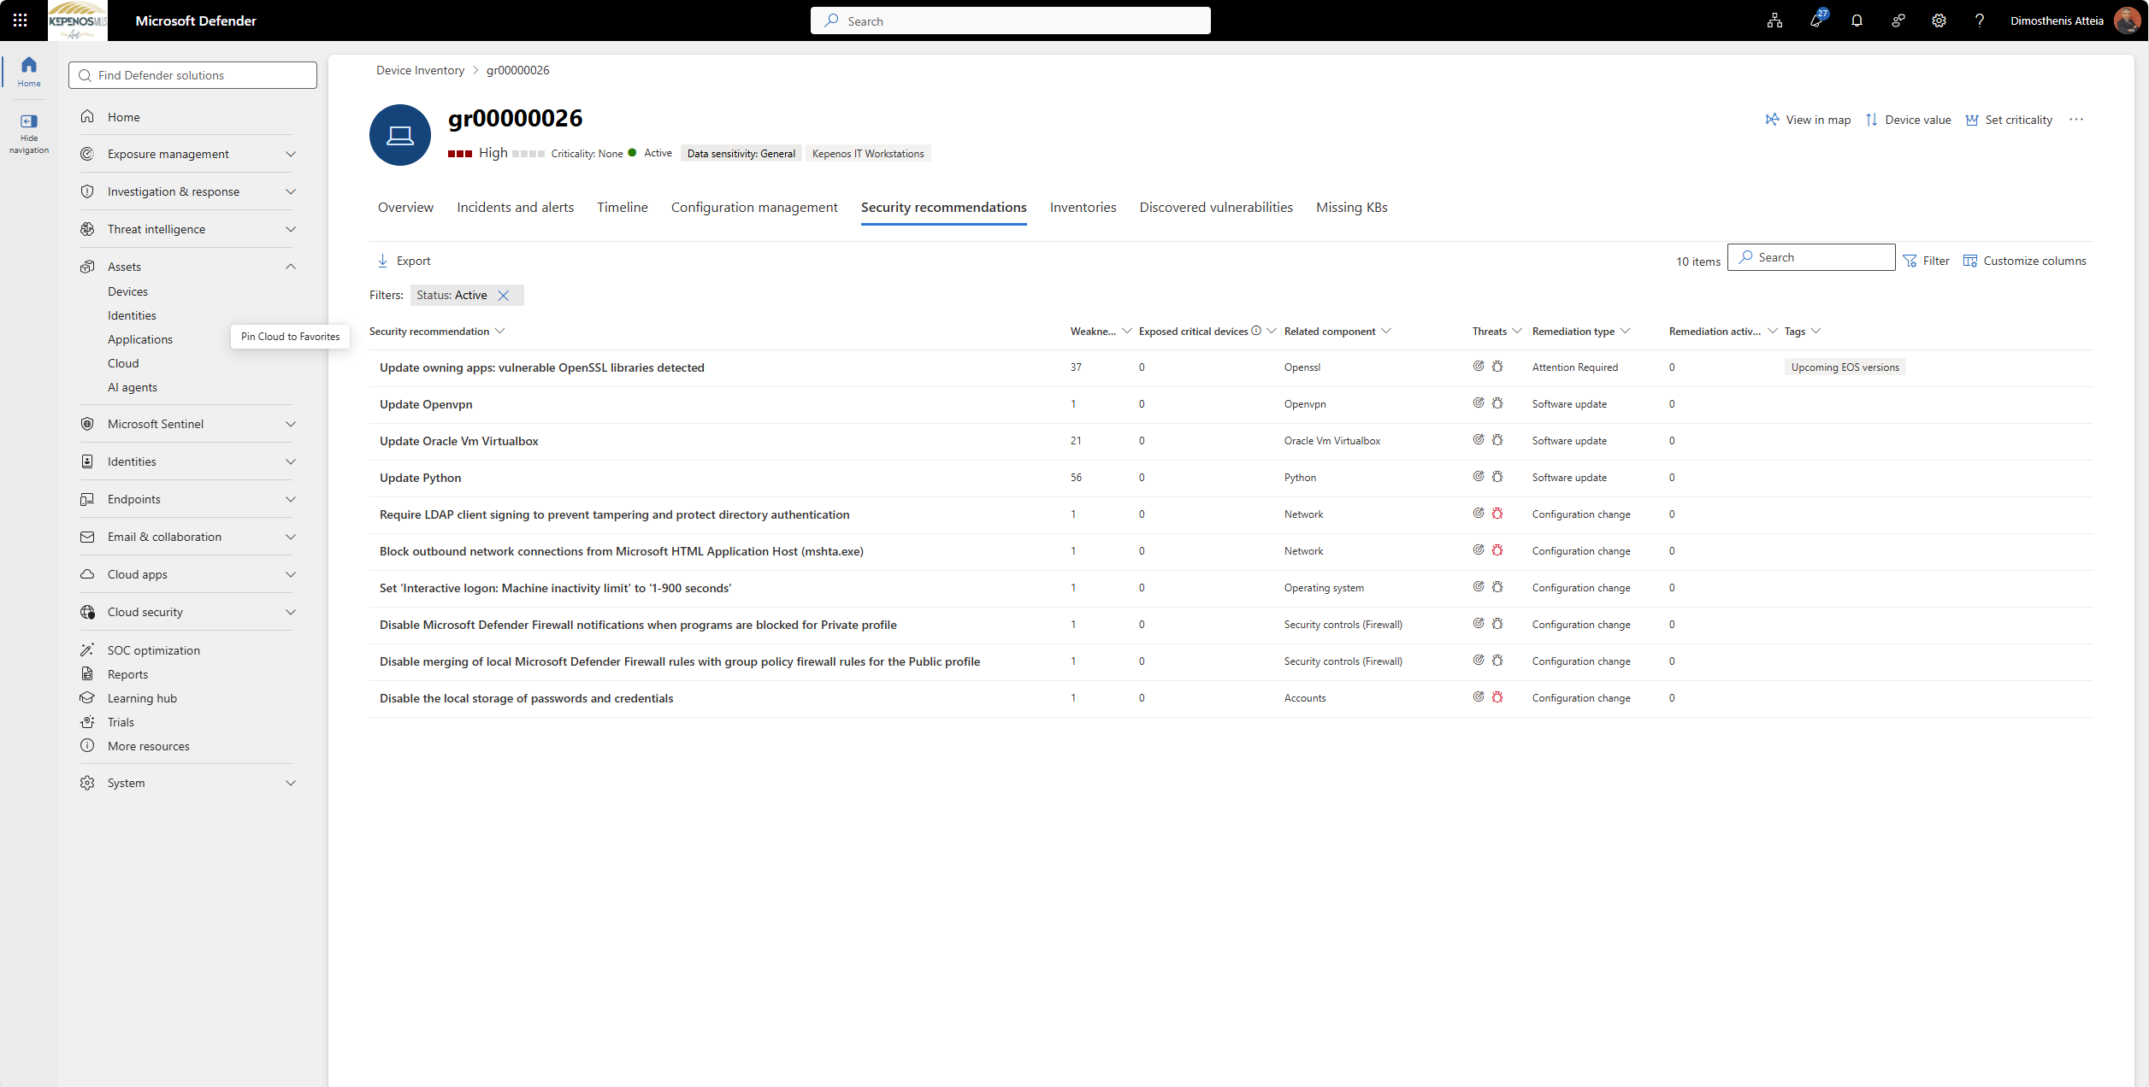Click the Device value arrows icon

[1871, 120]
